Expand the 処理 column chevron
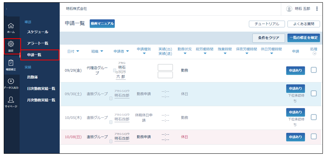Viewport: 327px width, 156px height. point(315,54)
